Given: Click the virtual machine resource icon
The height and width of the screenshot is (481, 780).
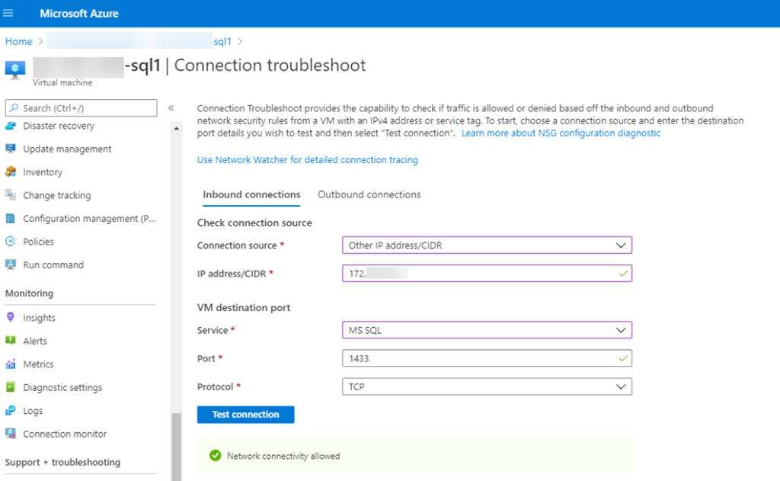Looking at the screenshot, I should coord(15,69).
